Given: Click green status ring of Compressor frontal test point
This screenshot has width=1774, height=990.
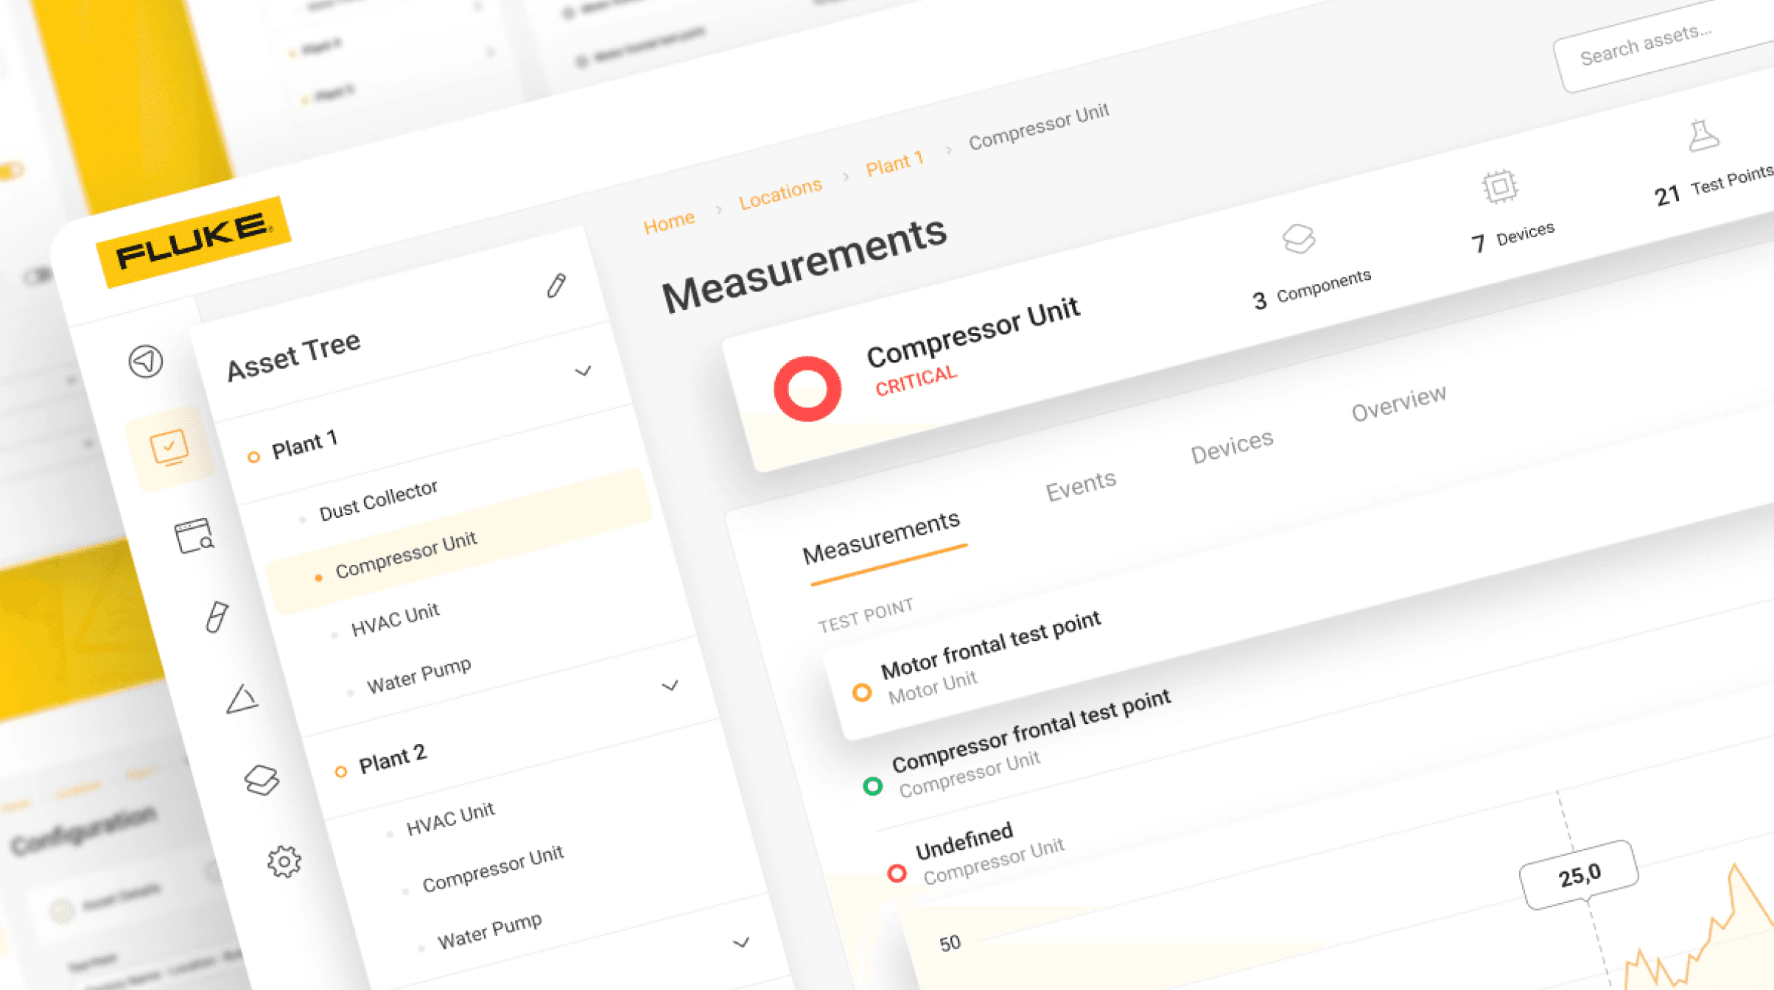Looking at the screenshot, I should click(873, 786).
